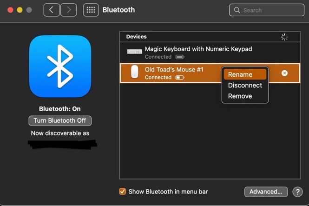Click the mouse battery level icon
309x206 pixels.
[x=180, y=78]
